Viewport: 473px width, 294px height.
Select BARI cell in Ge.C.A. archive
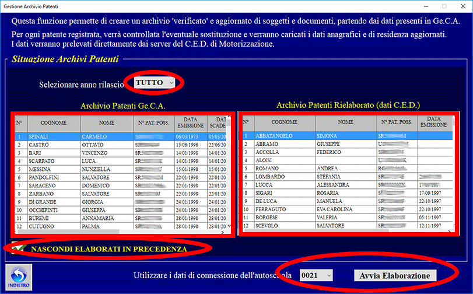point(54,153)
